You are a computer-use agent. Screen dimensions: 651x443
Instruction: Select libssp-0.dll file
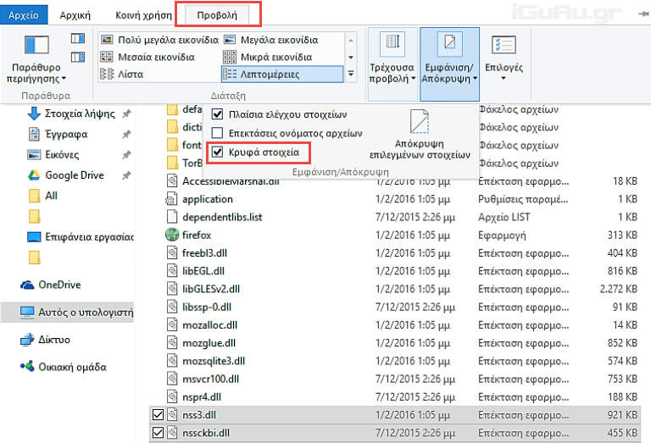click(x=207, y=307)
